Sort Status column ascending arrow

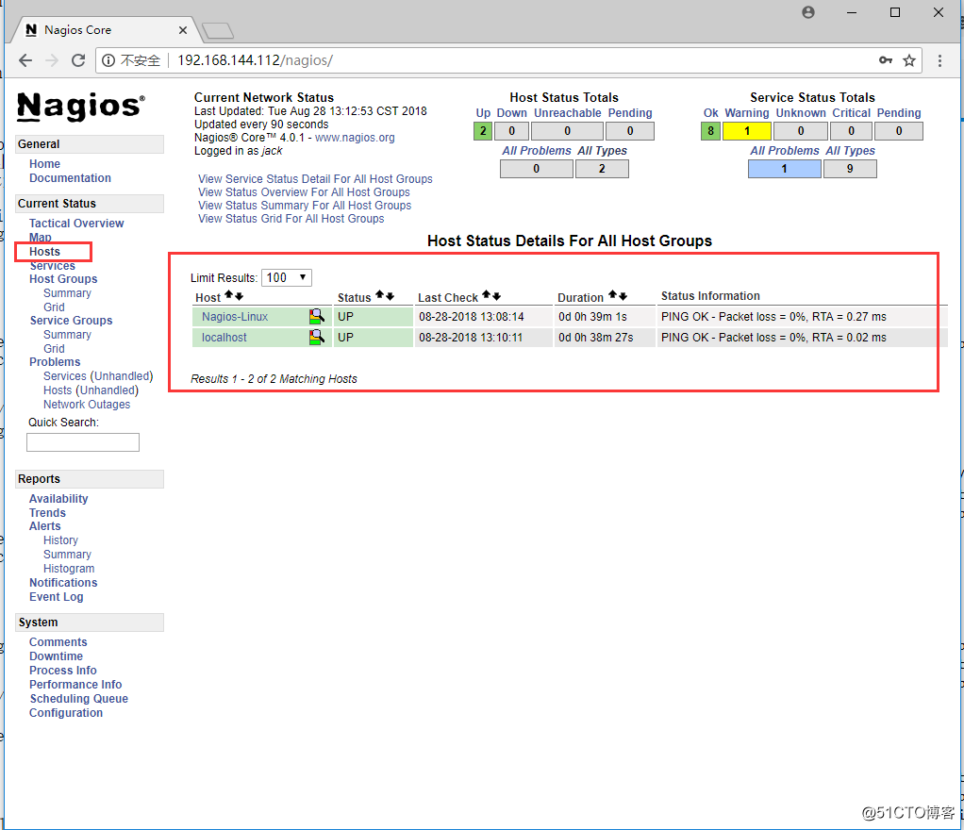380,294
